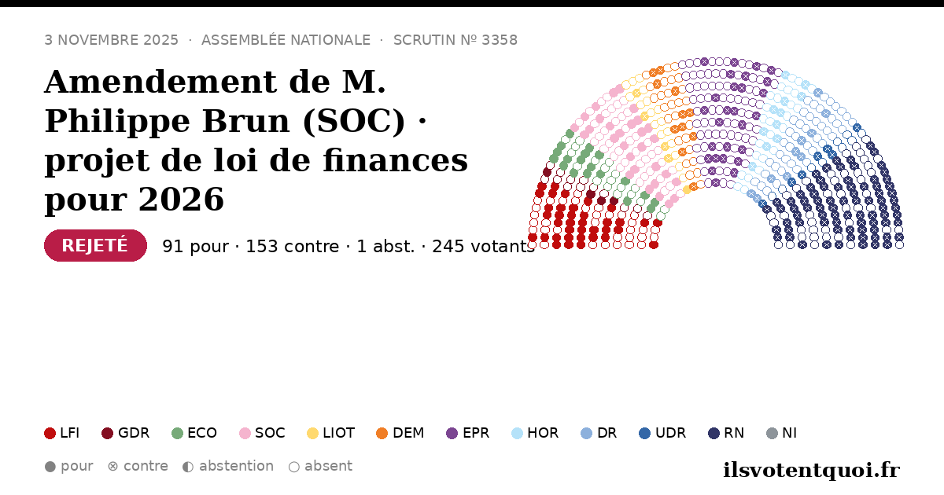
Task: Click the NI grey legend dot
Action: [772, 433]
